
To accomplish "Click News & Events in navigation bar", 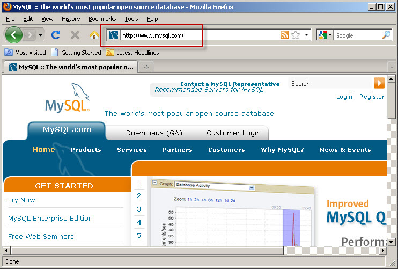I will tap(345, 150).
